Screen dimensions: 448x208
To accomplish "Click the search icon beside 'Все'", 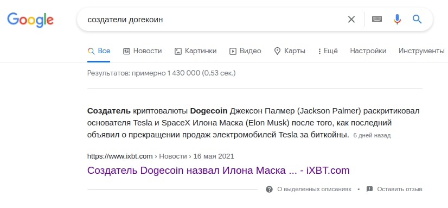I will [x=91, y=51].
